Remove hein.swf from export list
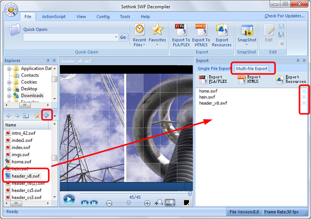The width and height of the screenshot is (311, 219). pos(304,97)
